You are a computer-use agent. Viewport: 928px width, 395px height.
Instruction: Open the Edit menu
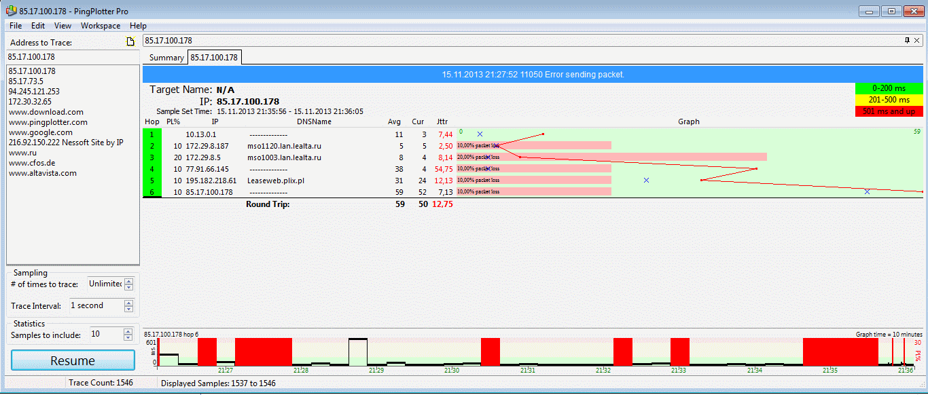(37, 26)
